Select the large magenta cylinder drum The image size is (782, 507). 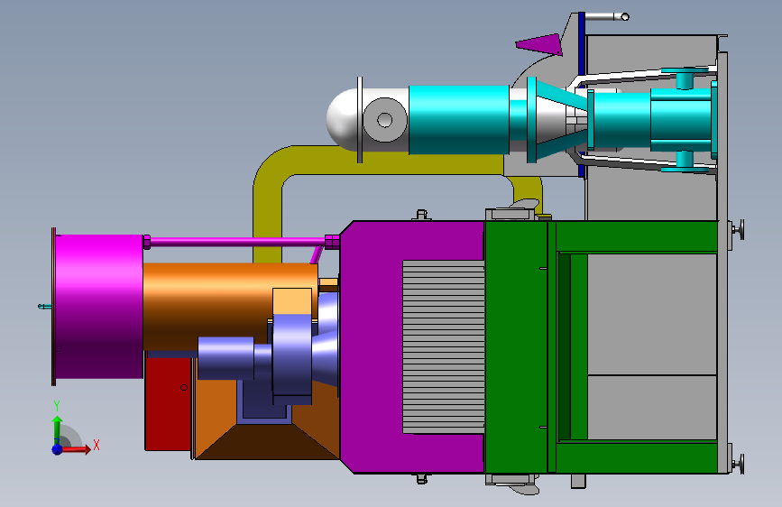tap(98, 307)
